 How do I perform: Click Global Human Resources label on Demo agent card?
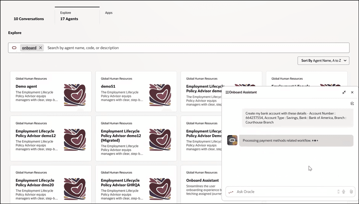[x=31, y=78]
